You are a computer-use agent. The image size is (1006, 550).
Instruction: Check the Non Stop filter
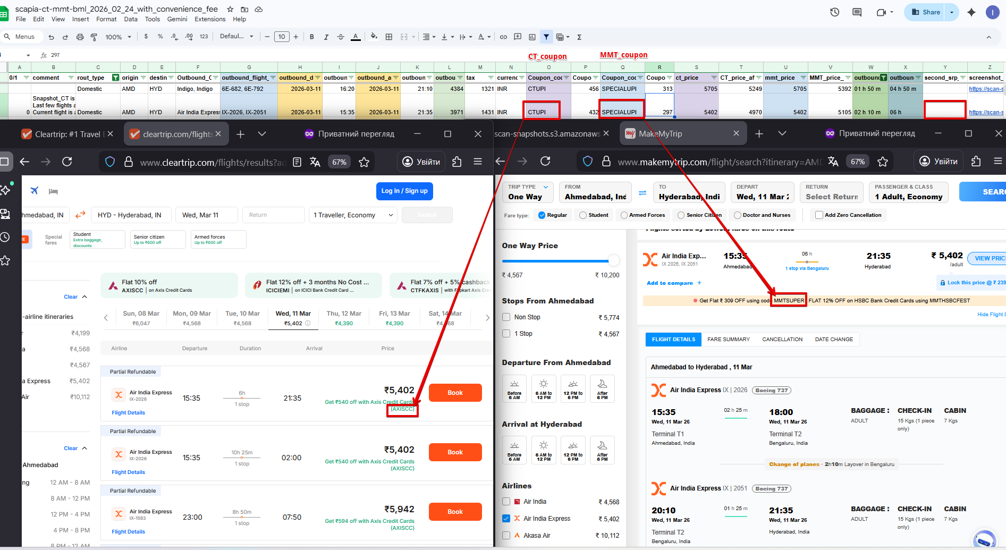[506, 317]
